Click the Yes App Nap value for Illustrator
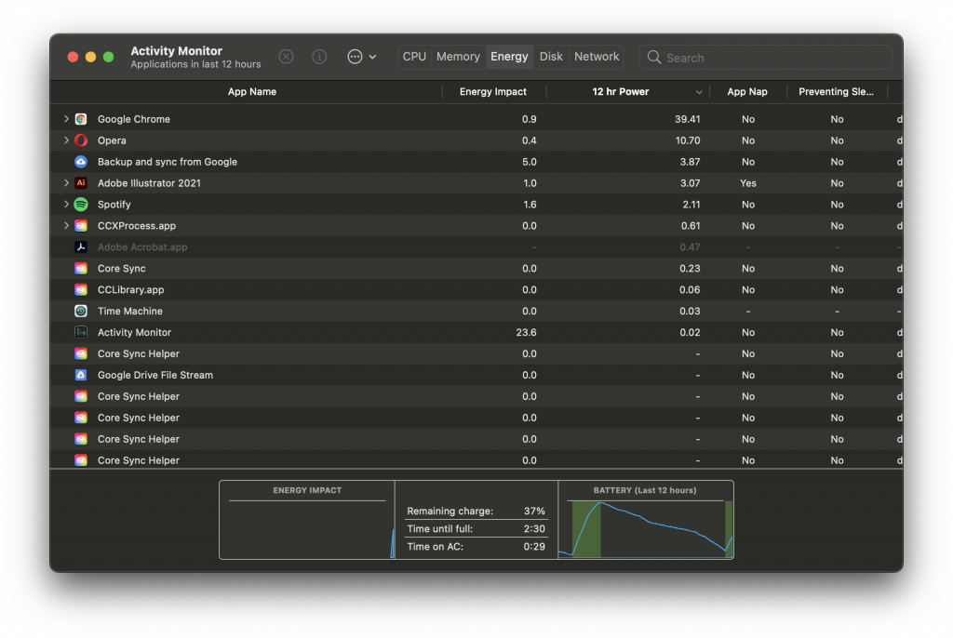Viewport: 953px width, 638px height. 748,183
